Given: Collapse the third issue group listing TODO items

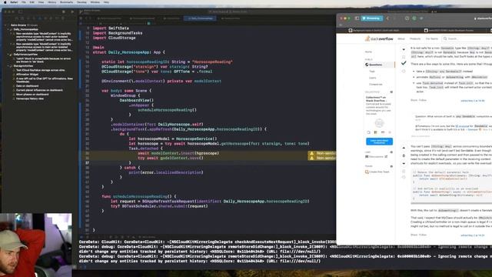Looking at the screenshot, I should point(8,66).
